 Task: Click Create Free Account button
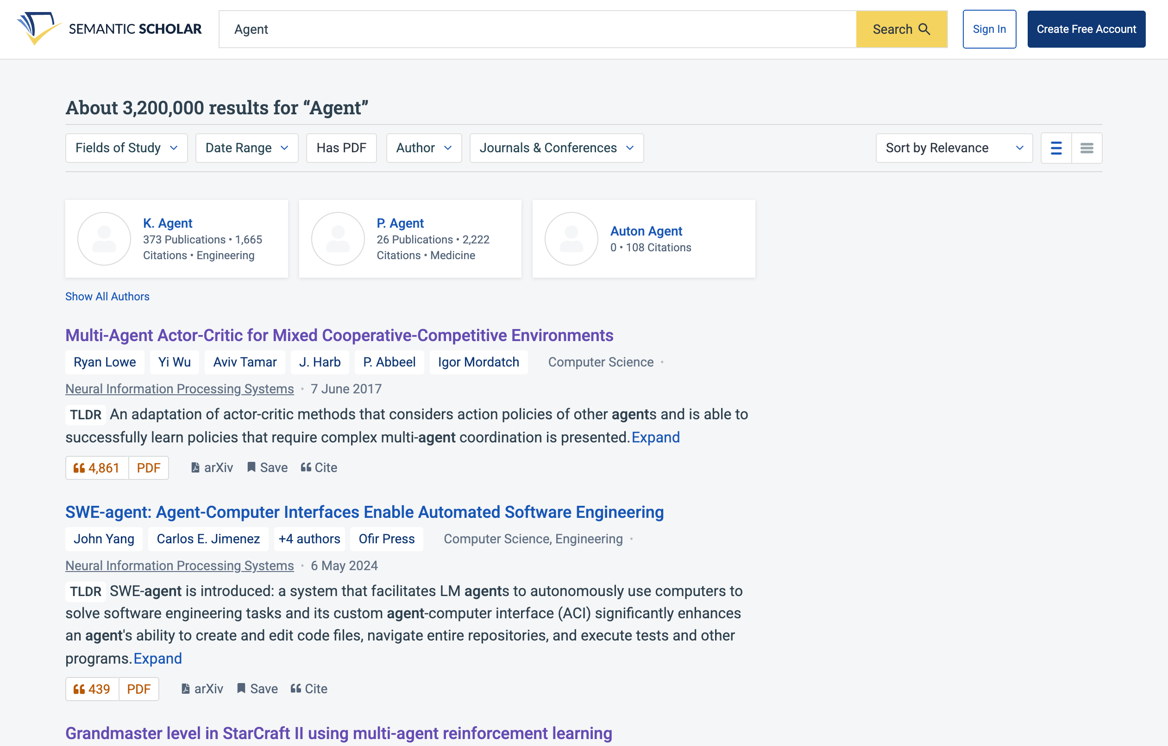1086,29
